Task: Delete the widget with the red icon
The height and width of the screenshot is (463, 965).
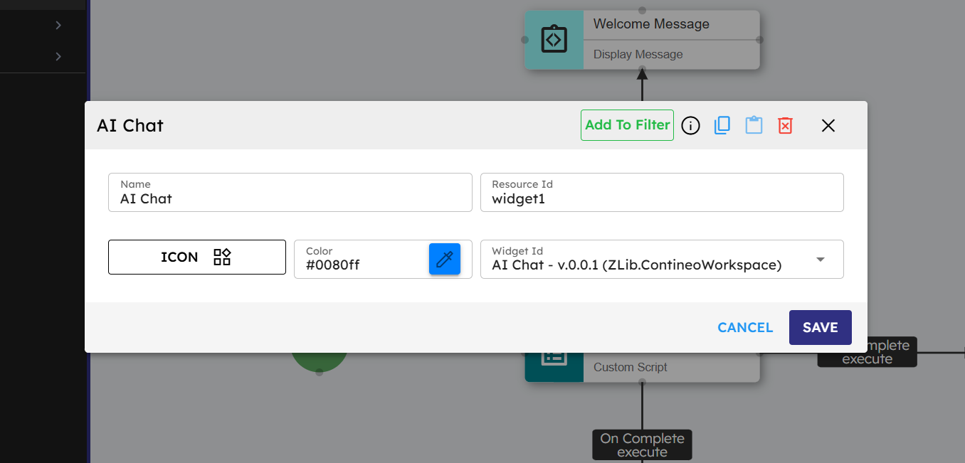Action: [x=785, y=126]
